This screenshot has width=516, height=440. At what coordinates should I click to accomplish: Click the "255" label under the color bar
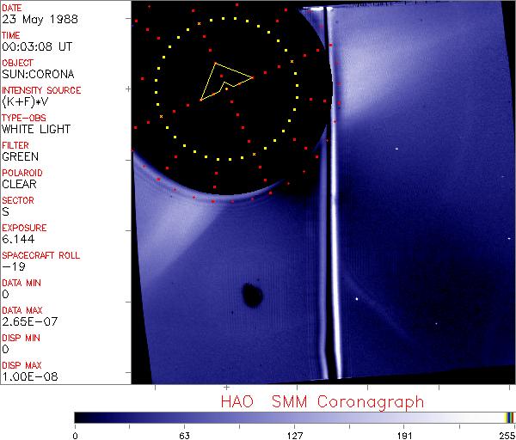(505, 434)
